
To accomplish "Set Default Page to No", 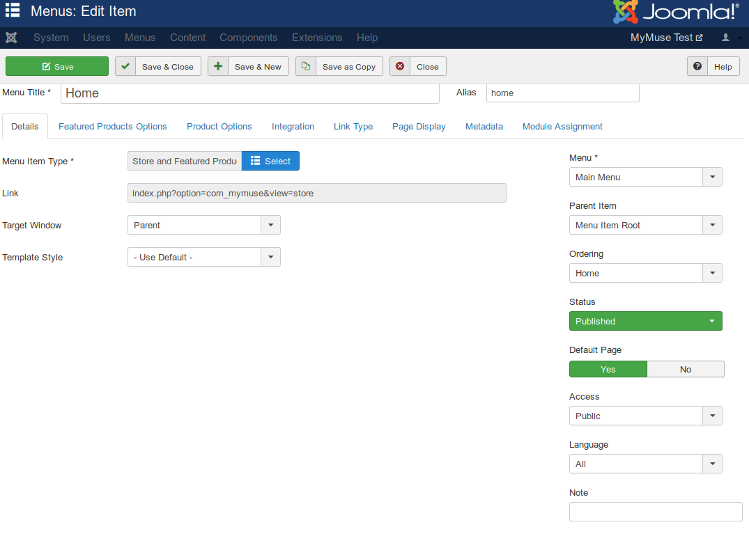I will click(x=686, y=369).
